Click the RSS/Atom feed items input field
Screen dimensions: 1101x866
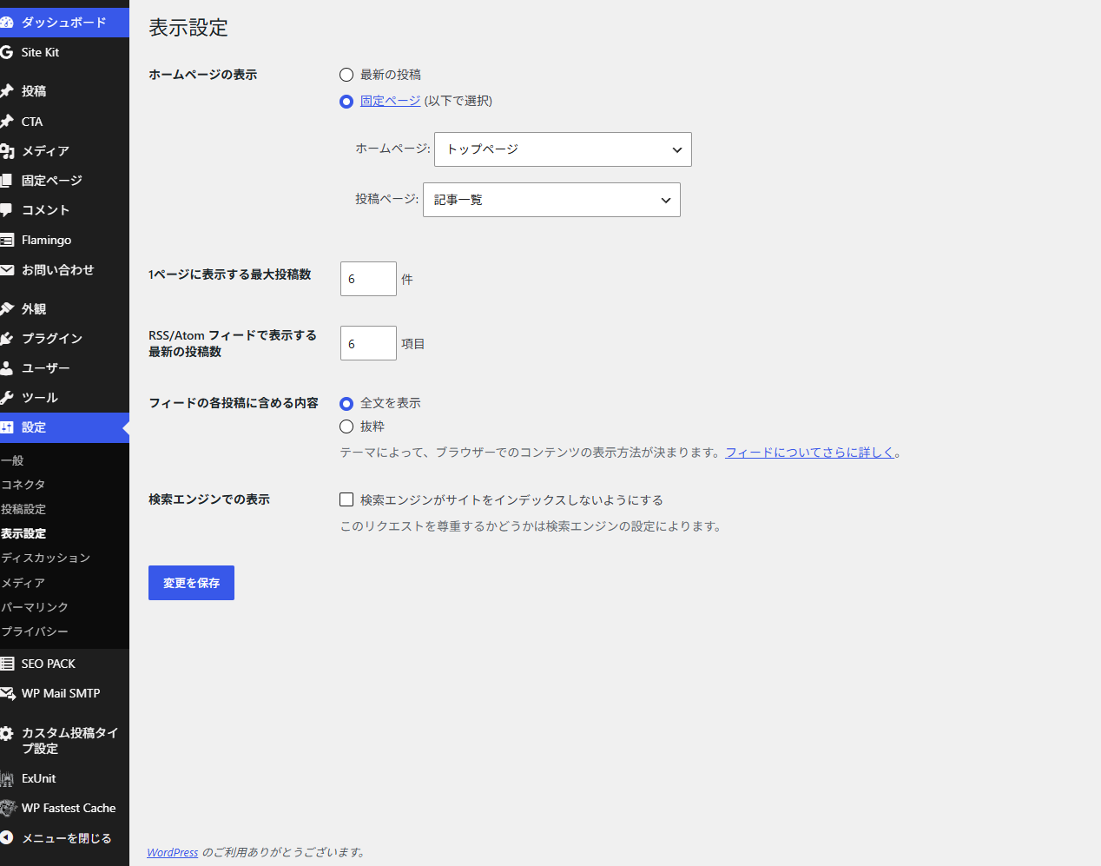click(x=368, y=343)
